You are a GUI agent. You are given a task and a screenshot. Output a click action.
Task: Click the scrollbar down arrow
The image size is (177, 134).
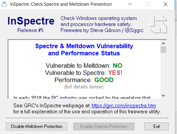163,95
